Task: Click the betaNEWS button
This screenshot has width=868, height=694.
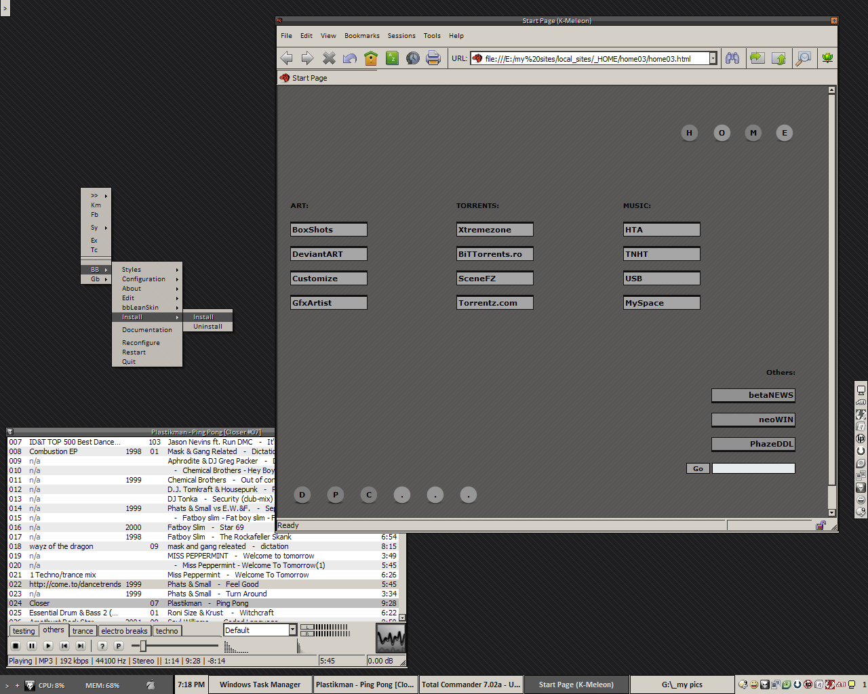Action: [753, 395]
